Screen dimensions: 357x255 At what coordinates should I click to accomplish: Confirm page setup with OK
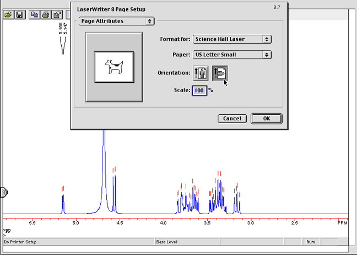(266, 118)
